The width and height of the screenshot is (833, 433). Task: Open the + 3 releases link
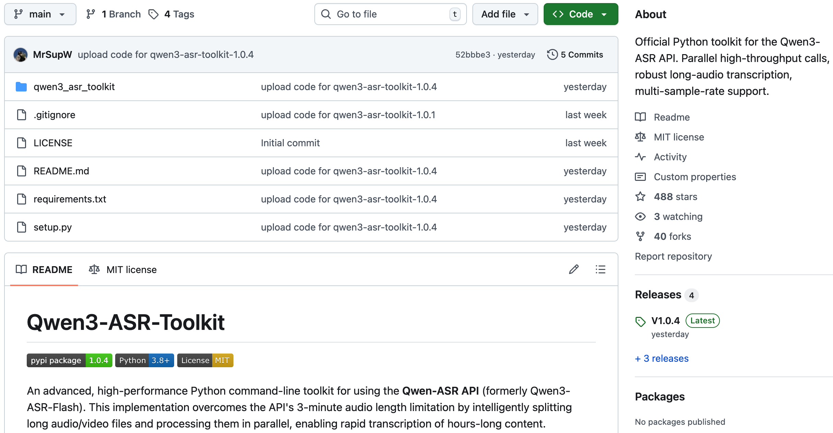click(x=661, y=358)
